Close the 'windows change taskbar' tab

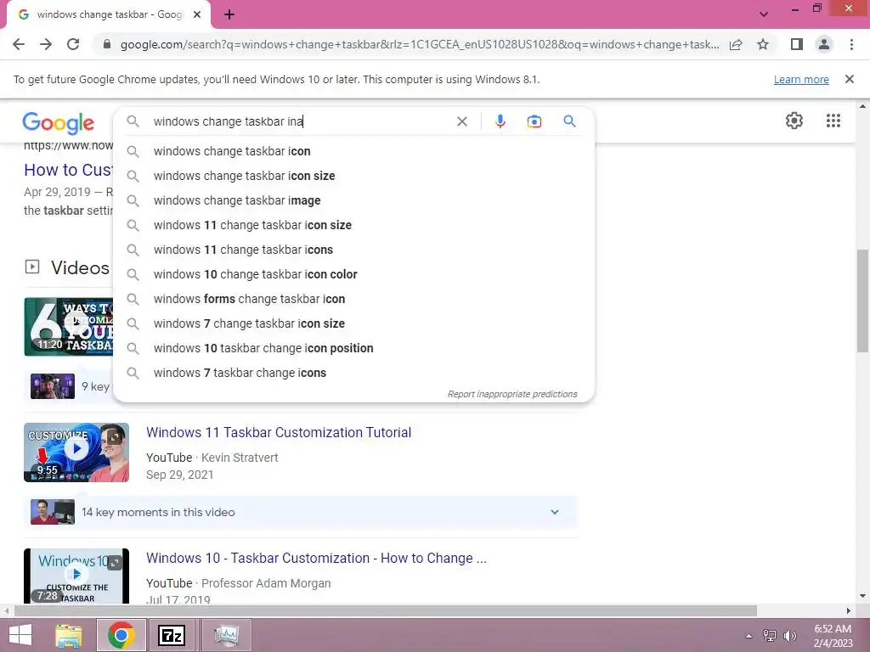click(x=197, y=15)
